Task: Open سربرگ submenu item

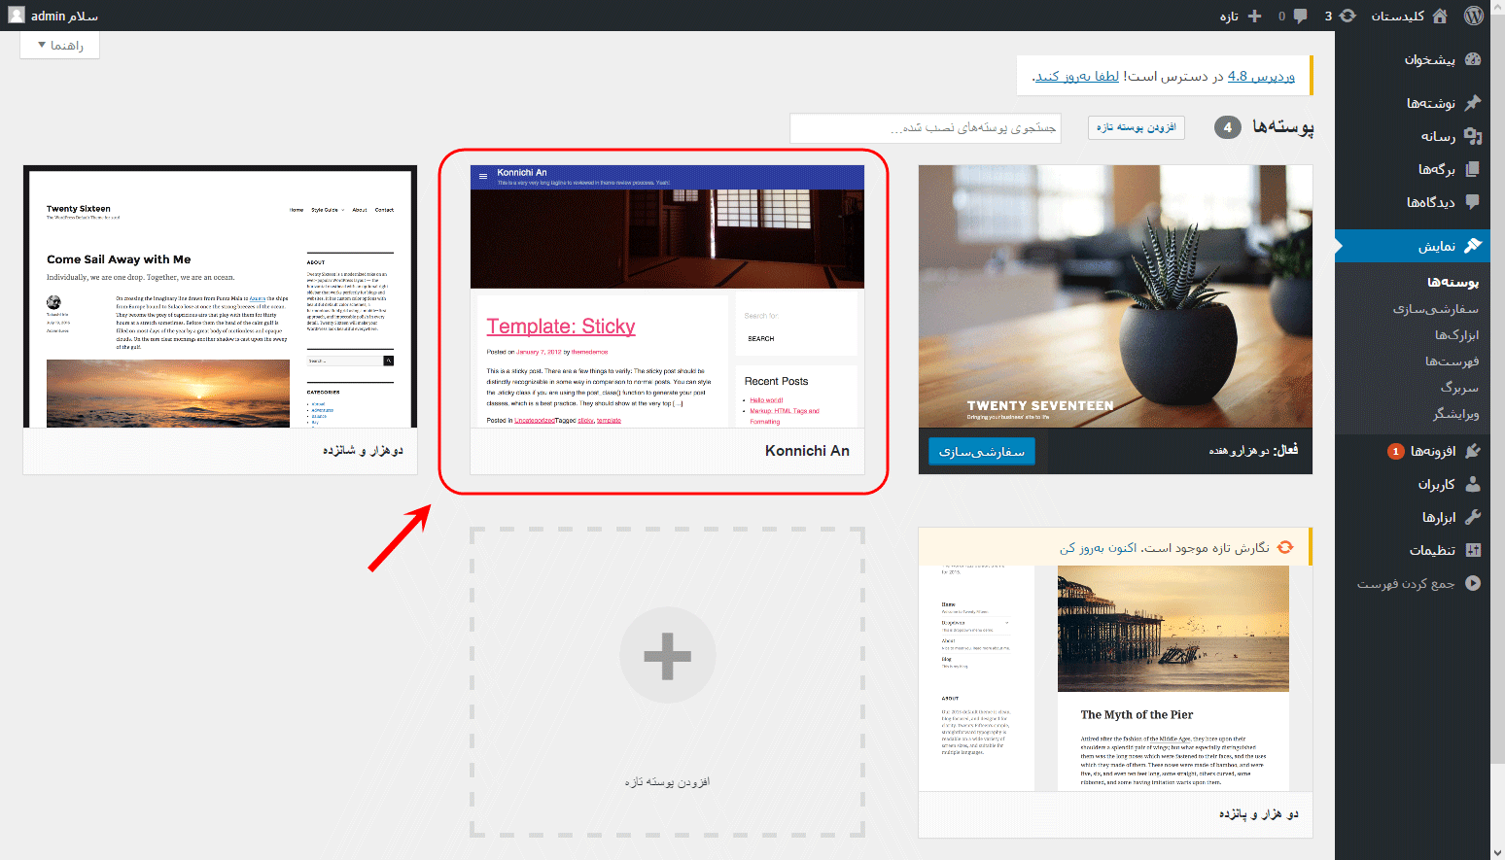Action: tap(1459, 388)
